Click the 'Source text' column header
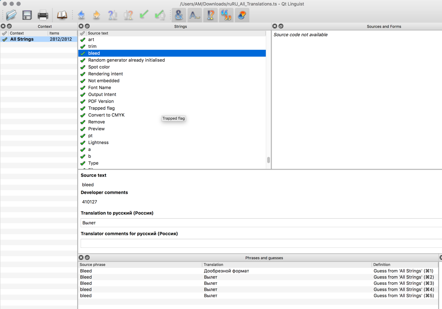Viewport: 442px width, 309px height. pyautogui.click(x=98, y=33)
